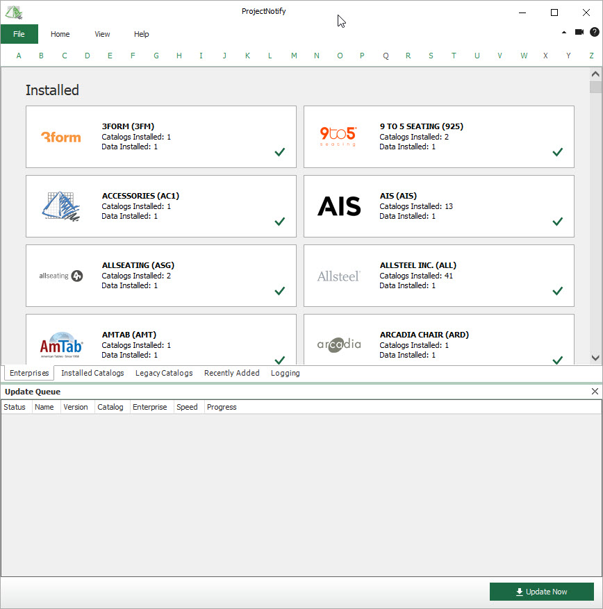Click the 3form logo
The height and width of the screenshot is (609, 603).
tap(61, 137)
